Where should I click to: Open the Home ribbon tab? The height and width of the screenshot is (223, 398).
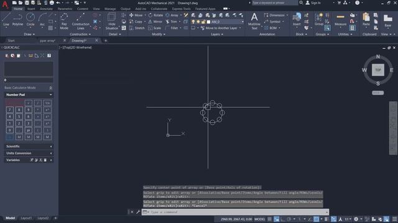pyautogui.click(x=18, y=9)
